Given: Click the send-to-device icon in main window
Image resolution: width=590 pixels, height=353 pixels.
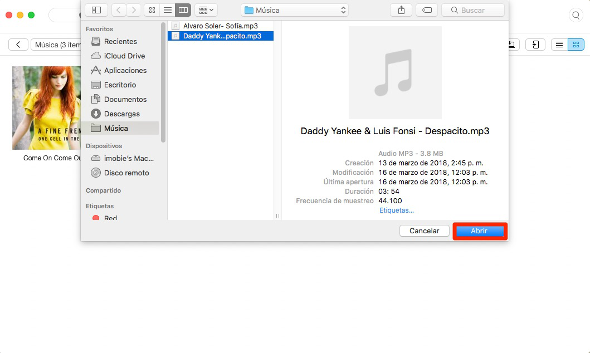Looking at the screenshot, I should point(535,45).
